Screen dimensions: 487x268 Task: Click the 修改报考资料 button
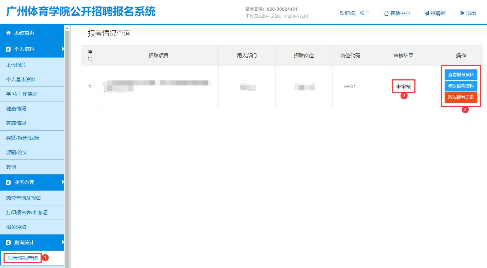coord(461,86)
